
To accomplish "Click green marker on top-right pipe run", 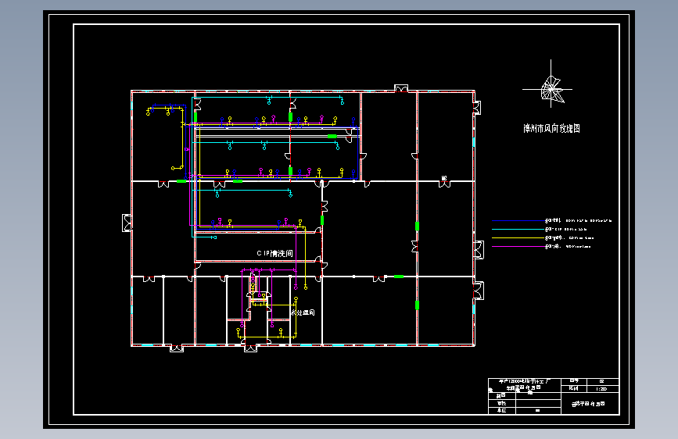I will tap(332, 136).
